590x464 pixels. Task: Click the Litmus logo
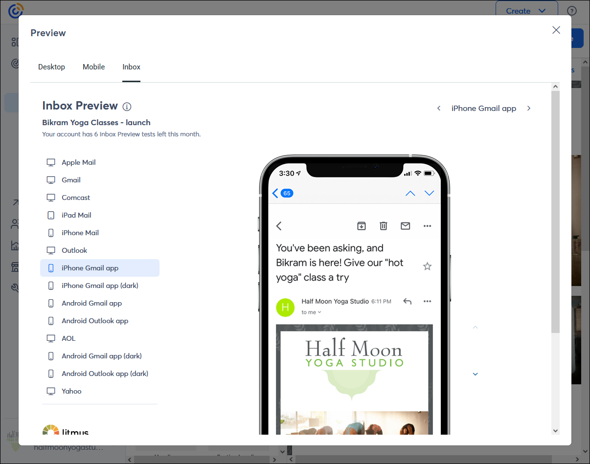(66, 430)
